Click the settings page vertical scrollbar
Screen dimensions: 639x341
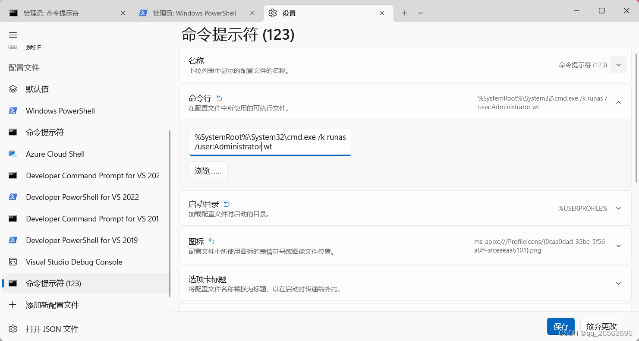636,117
